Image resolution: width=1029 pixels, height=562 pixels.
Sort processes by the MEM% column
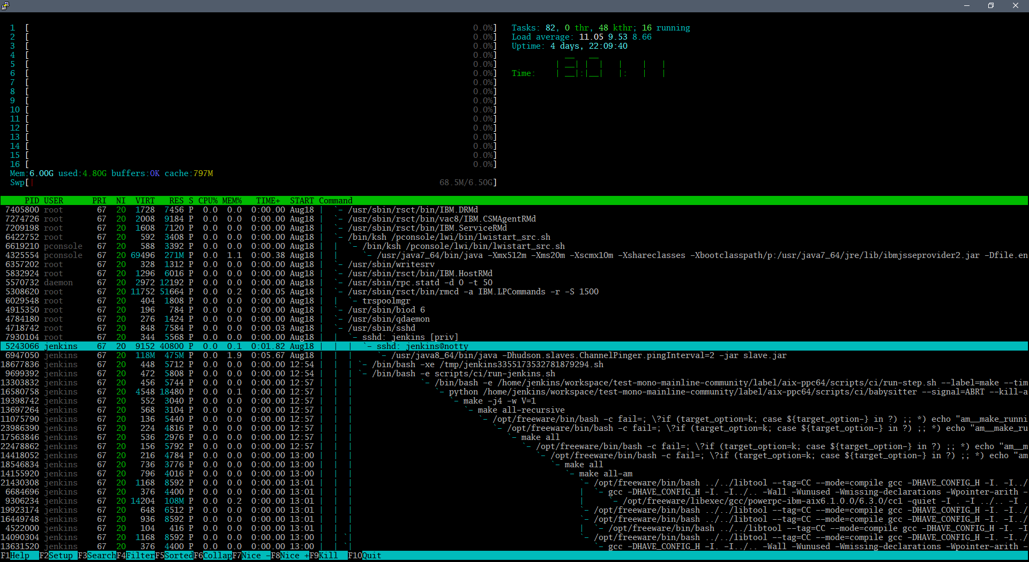[232, 200]
